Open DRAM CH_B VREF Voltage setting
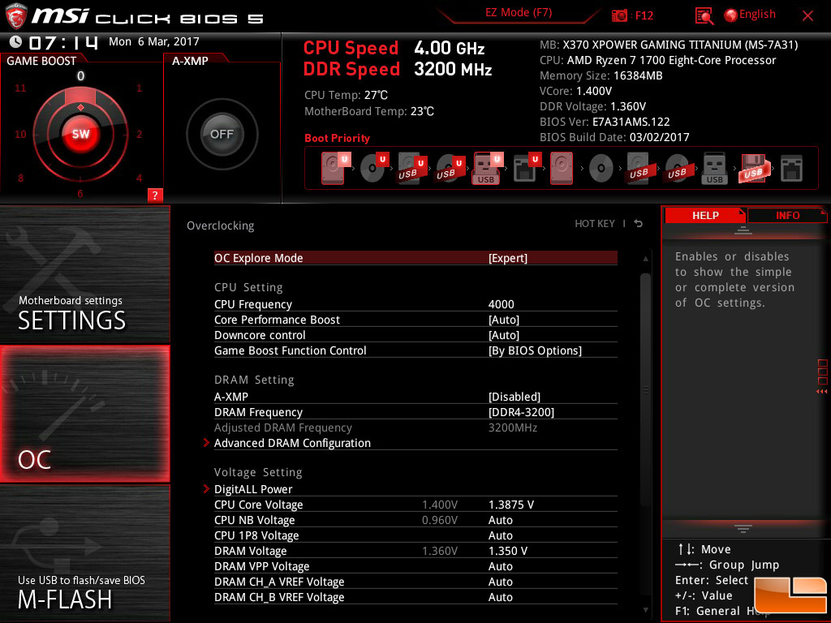Image resolution: width=831 pixels, height=623 pixels. (415, 596)
